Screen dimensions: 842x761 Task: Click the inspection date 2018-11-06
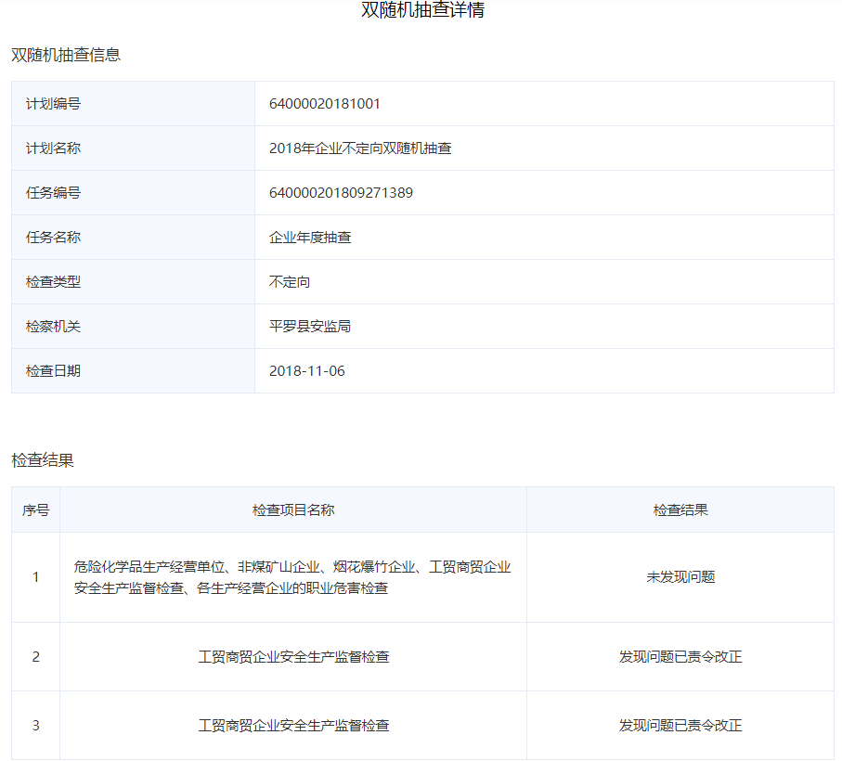tap(306, 371)
